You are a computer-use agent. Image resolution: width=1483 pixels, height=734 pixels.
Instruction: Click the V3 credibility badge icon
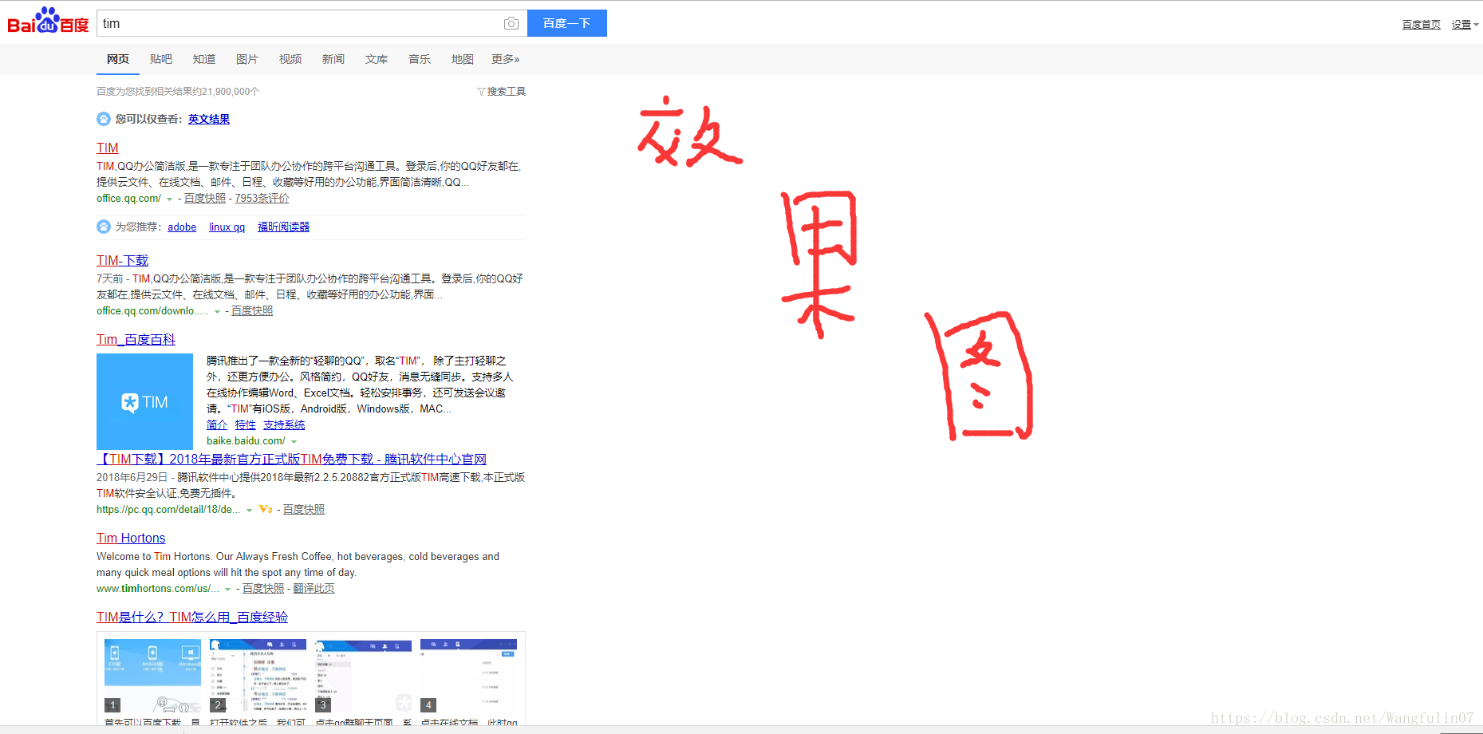click(x=266, y=509)
